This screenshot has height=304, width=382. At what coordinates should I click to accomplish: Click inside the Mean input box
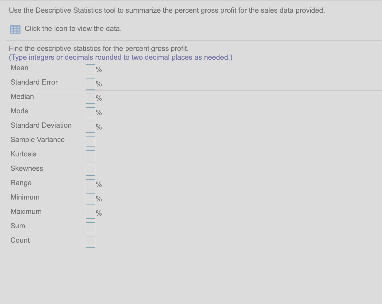point(90,70)
